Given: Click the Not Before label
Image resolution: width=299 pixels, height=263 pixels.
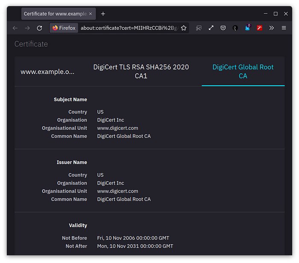Looking at the screenshot, I should [x=74, y=238].
